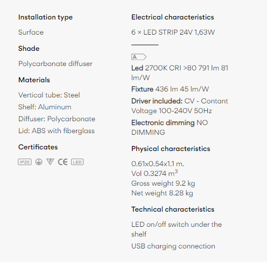Click the Gross weight 9.2 kg line

tap(163, 184)
